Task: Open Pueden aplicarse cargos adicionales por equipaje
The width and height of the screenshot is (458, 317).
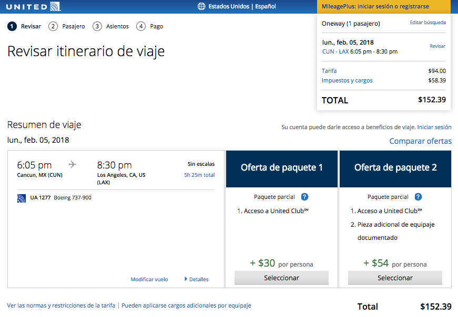Action: [x=186, y=305]
